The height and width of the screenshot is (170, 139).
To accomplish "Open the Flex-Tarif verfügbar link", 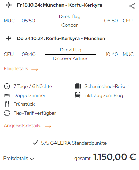I will coord(35,113).
